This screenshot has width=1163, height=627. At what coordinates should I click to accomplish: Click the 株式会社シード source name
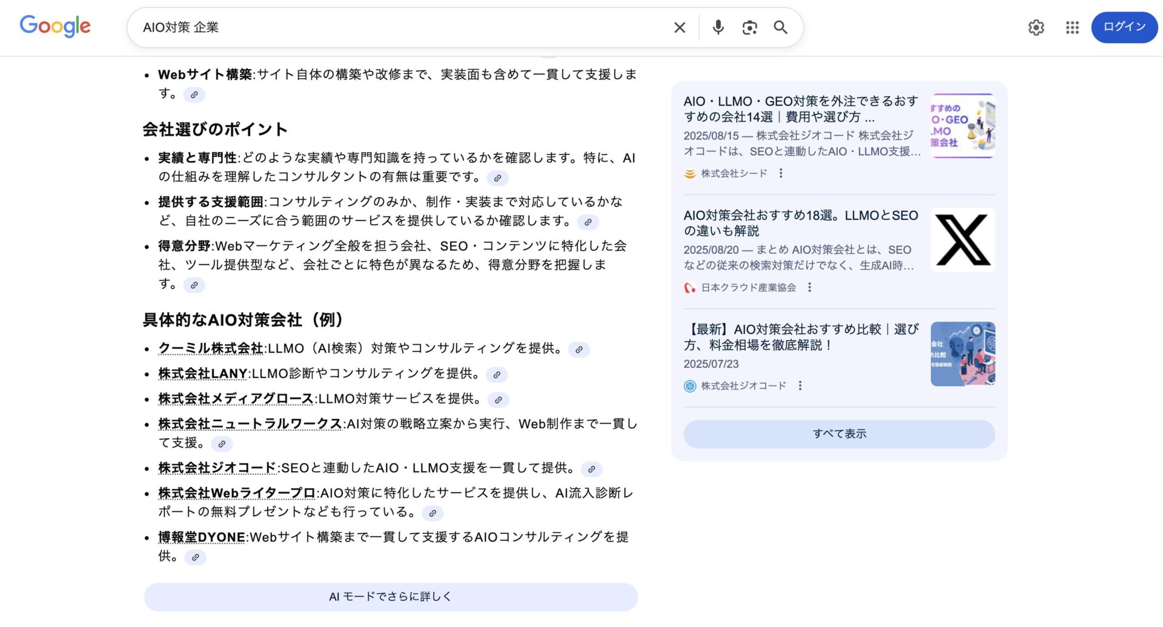(x=734, y=174)
